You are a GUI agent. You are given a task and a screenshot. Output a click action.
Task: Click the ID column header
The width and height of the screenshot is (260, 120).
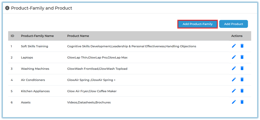(12, 36)
